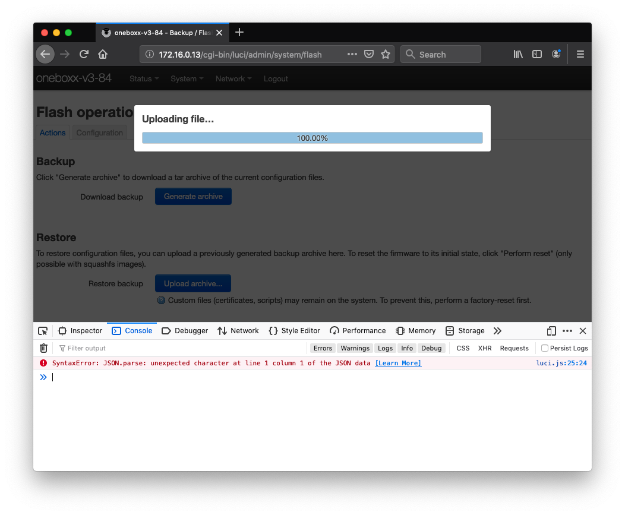Toggle the Errors log filter
This screenshot has width=625, height=515.
(x=323, y=348)
